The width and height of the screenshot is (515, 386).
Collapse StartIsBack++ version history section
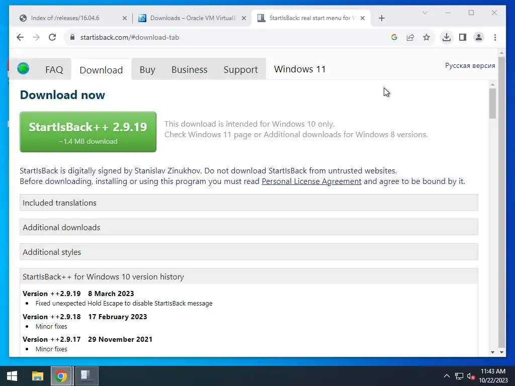tap(249, 276)
